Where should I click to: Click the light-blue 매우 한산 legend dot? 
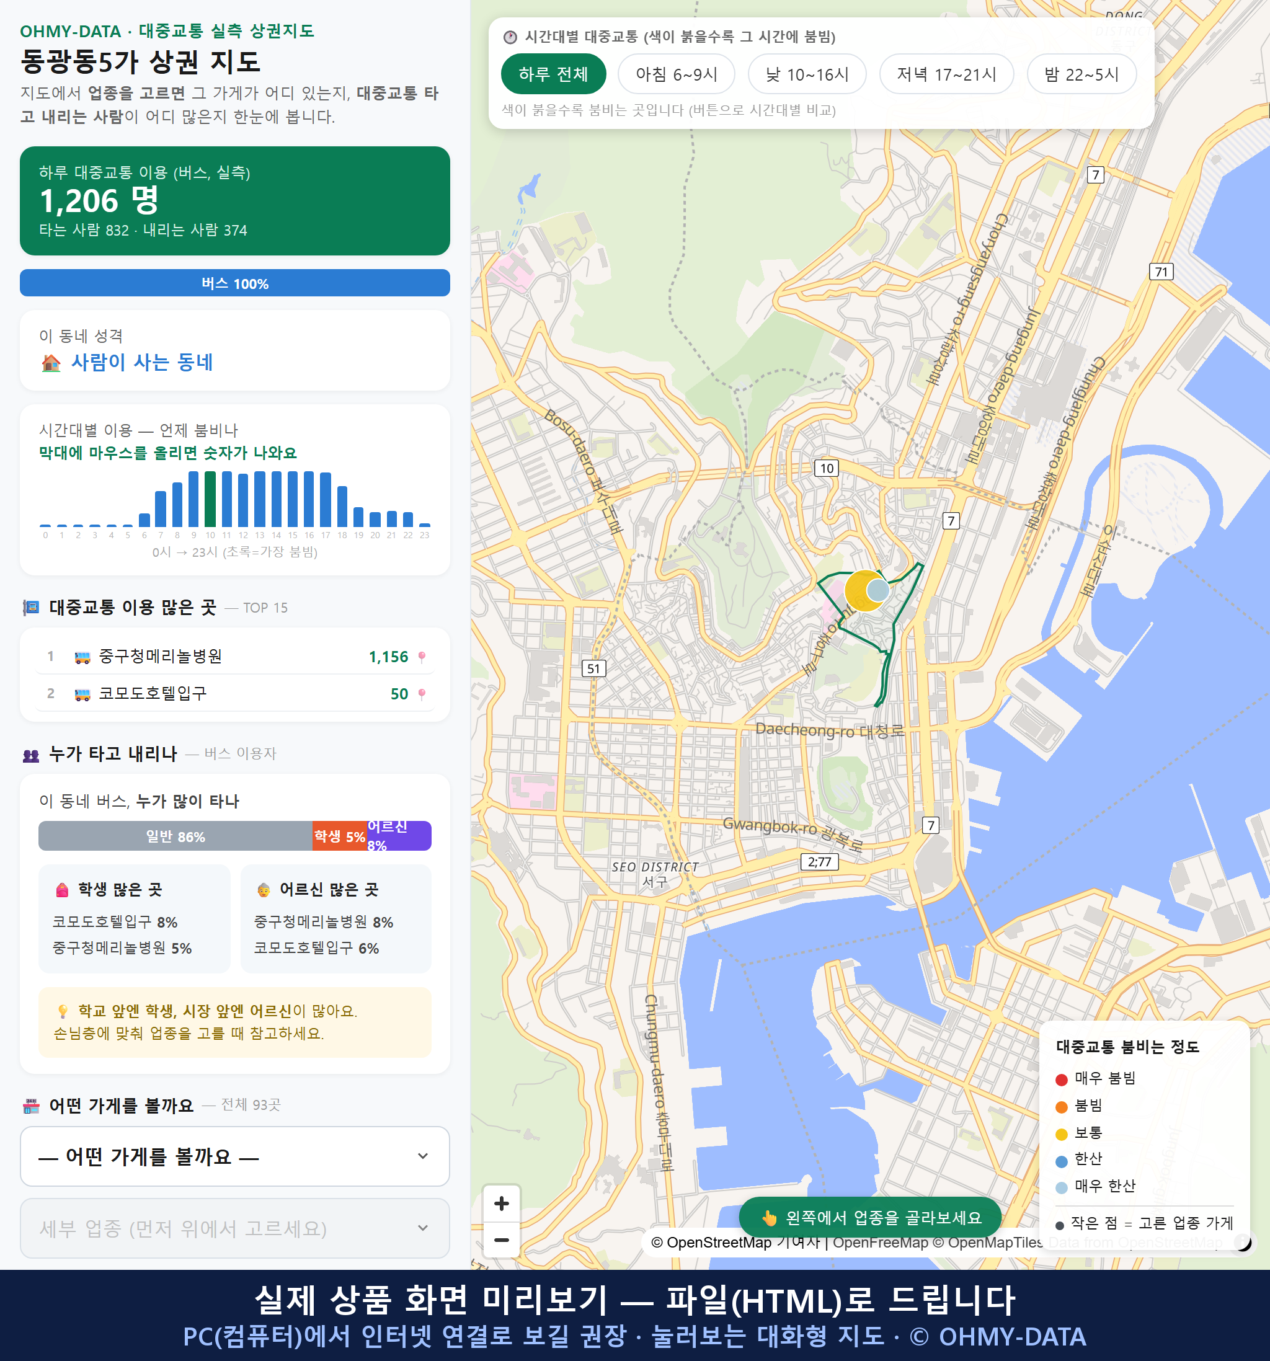point(1061,1188)
